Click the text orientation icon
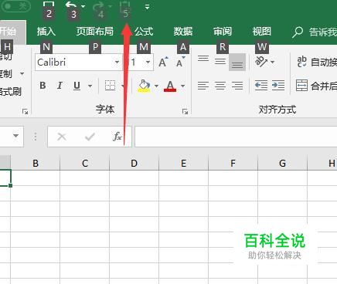The image size is (337, 284). coord(260,62)
